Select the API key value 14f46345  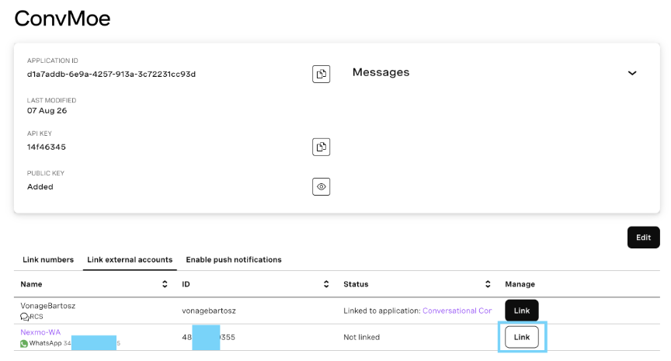[47, 147]
